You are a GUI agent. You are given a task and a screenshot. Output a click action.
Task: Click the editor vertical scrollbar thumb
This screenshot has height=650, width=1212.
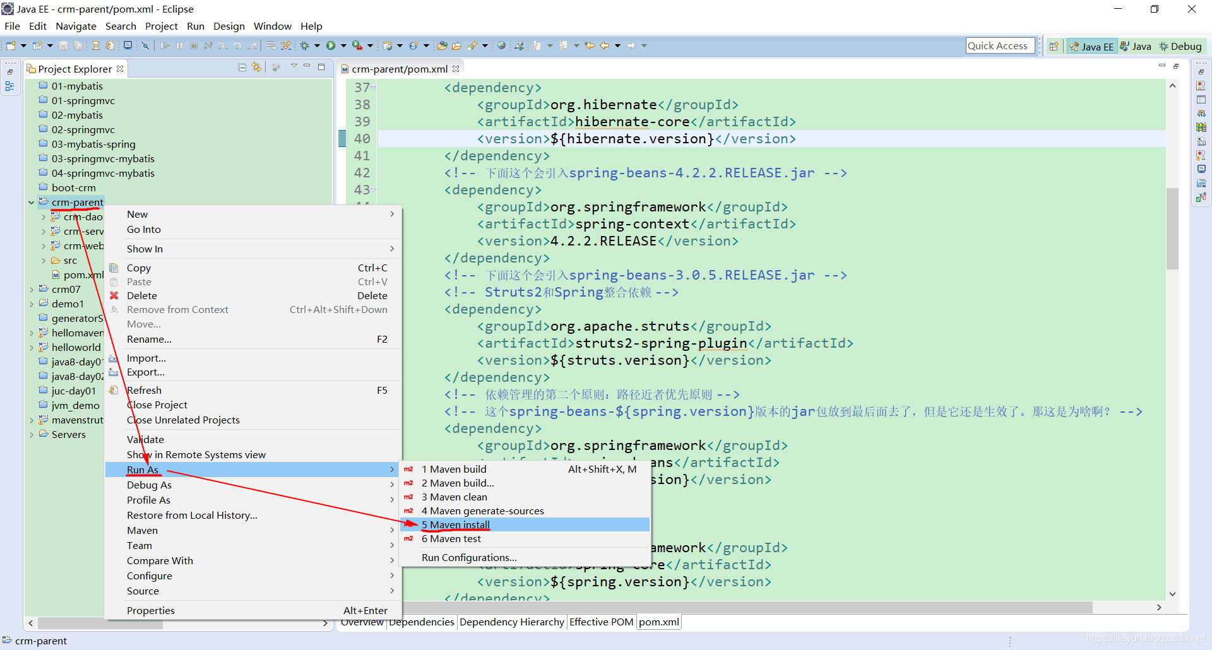1172,228
